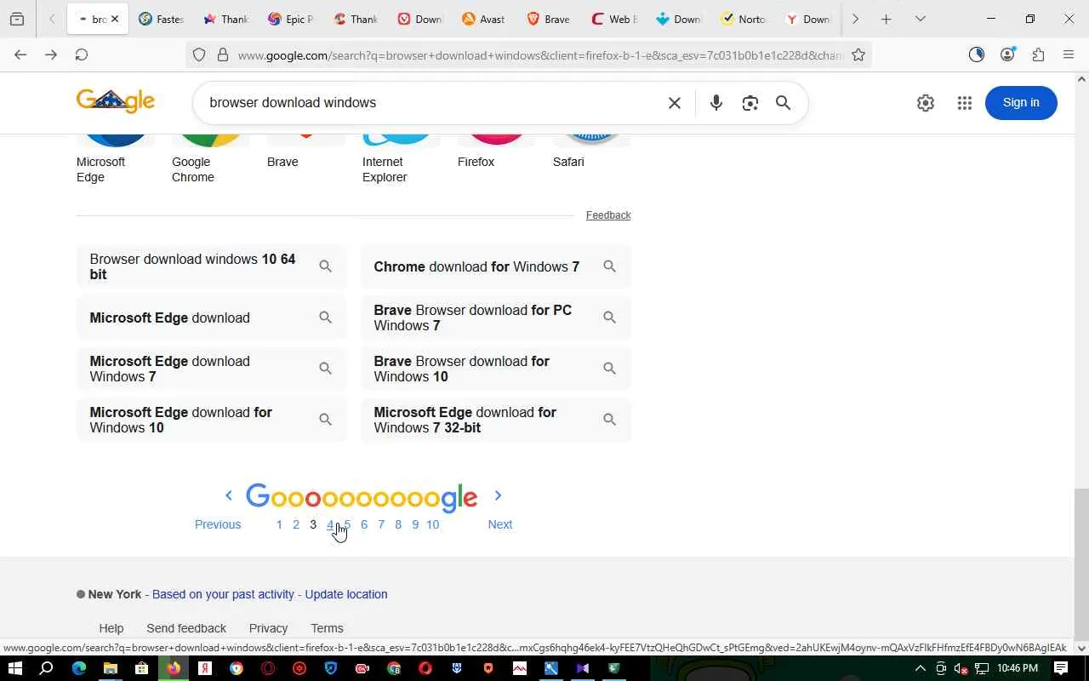This screenshot has width=1089, height=681.
Task: Sign in to Google
Action: (1021, 103)
